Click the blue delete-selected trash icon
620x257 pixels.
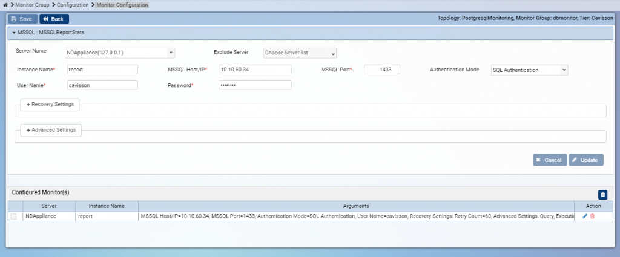click(602, 194)
